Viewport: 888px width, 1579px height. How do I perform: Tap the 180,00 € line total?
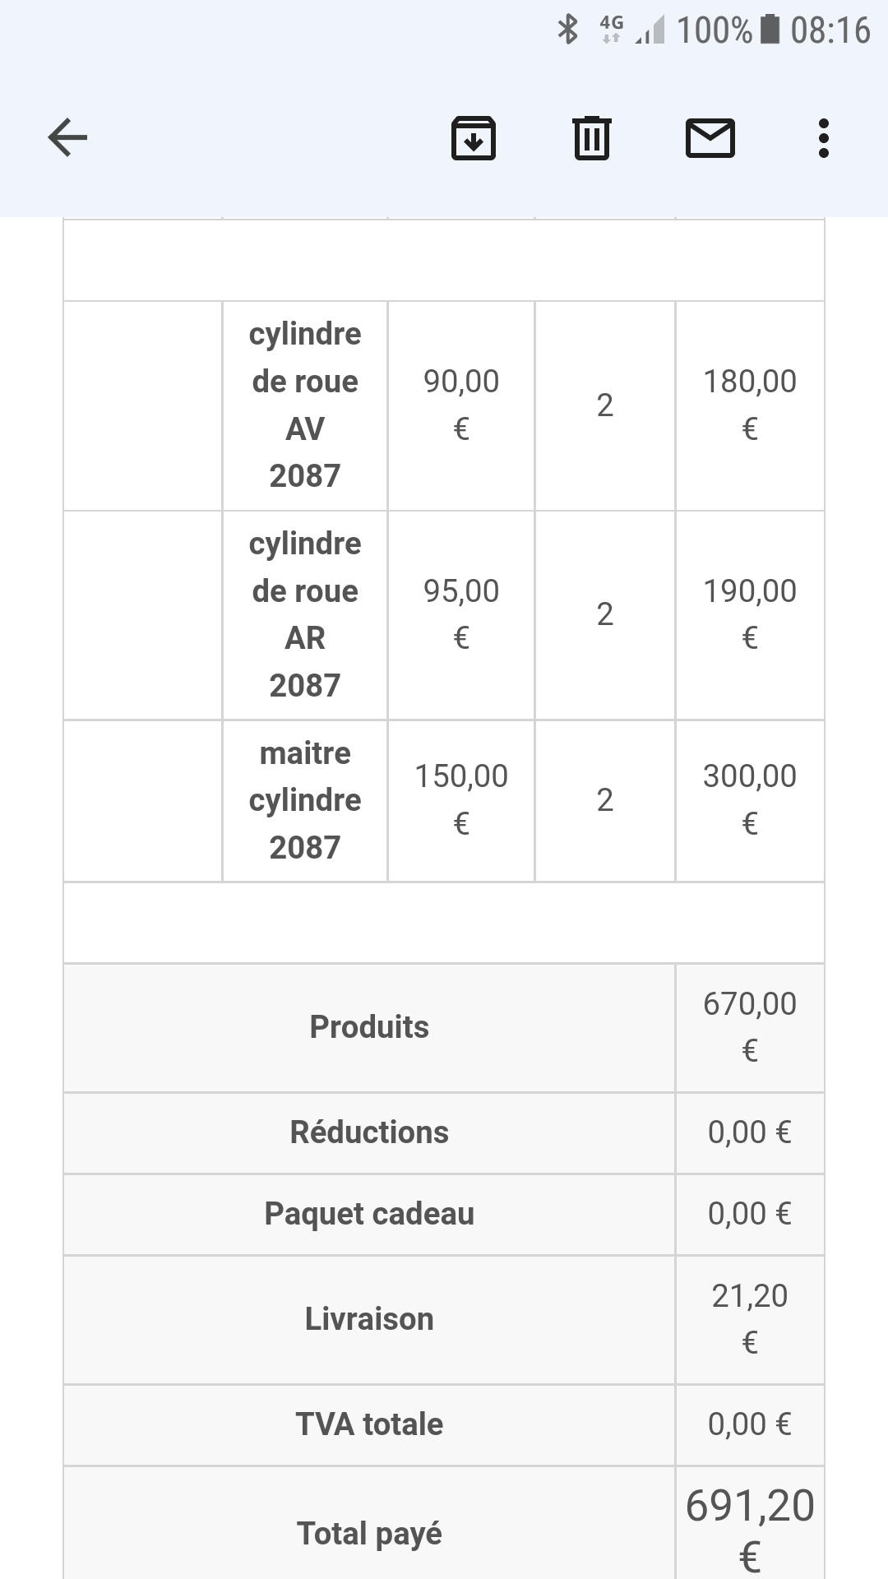750,405
